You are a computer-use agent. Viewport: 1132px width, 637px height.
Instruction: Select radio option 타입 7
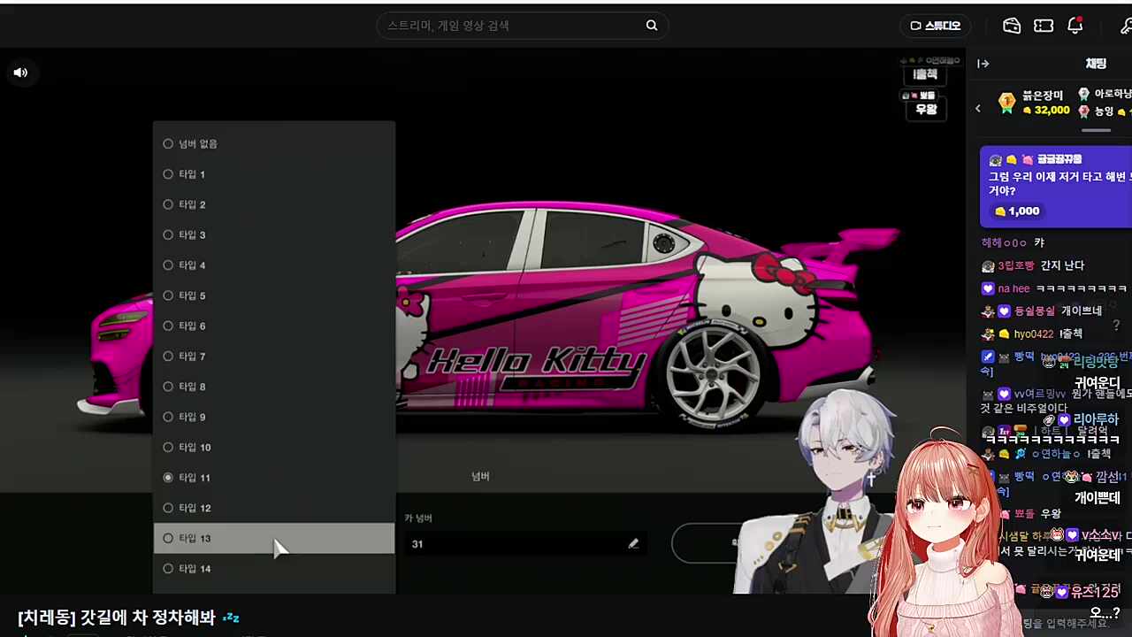coord(274,356)
